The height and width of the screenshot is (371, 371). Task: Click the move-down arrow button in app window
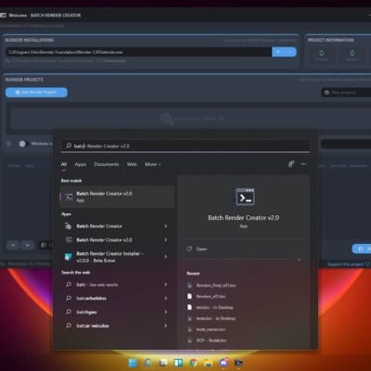point(28,245)
